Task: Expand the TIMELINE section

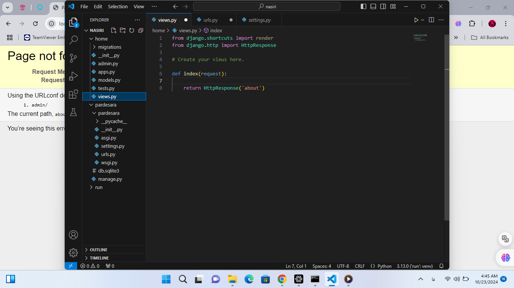Action: pyautogui.click(x=114, y=258)
